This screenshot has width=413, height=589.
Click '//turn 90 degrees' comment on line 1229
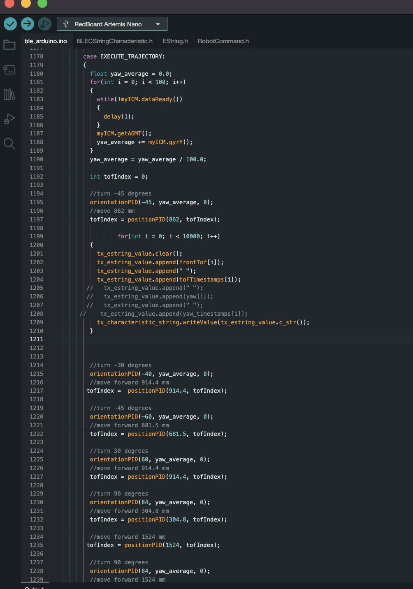pyautogui.click(x=119, y=494)
